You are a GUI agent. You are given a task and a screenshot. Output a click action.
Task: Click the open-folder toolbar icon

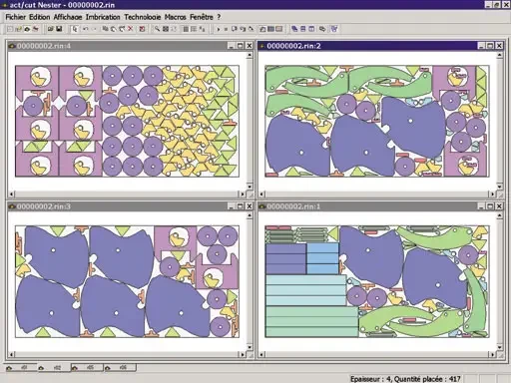51,29
